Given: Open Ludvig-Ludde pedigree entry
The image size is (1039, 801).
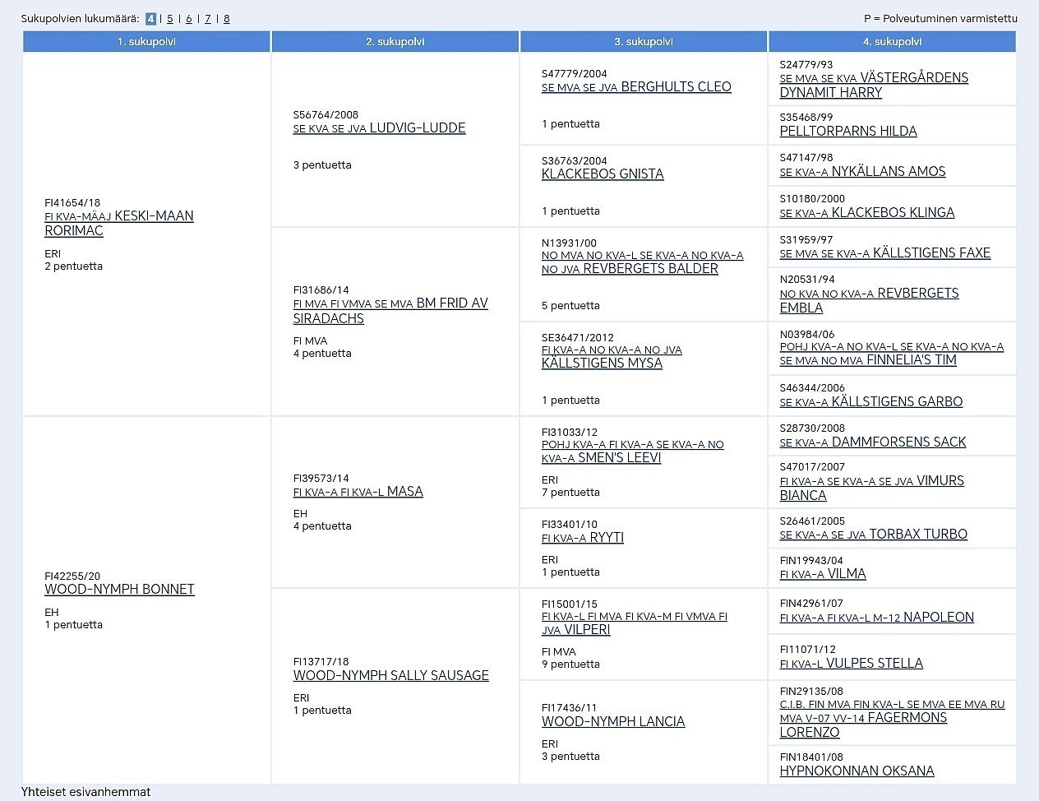Looking at the screenshot, I should click(379, 128).
